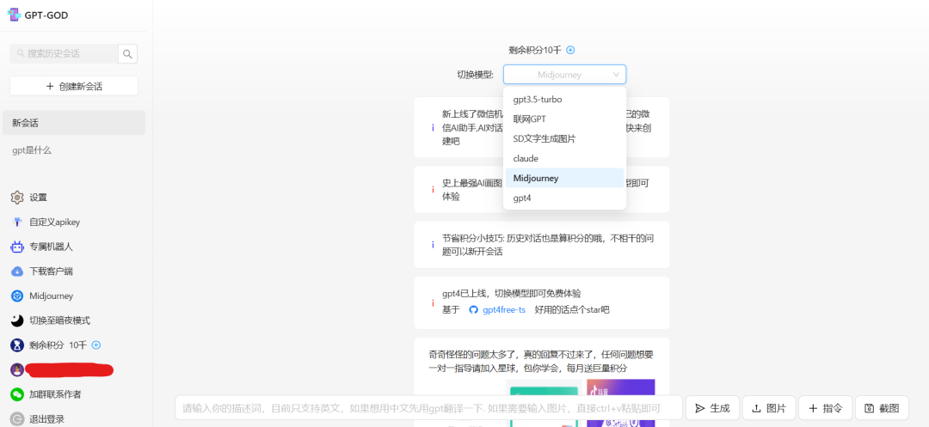Click the plus icon beside top 剩余积分10千
The height and width of the screenshot is (427, 929).
[570, 51]
